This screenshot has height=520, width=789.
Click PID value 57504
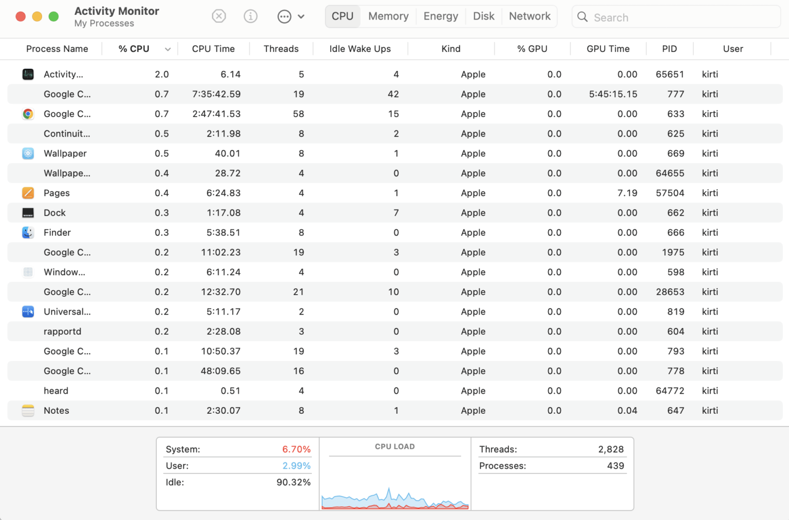point(670,193)
